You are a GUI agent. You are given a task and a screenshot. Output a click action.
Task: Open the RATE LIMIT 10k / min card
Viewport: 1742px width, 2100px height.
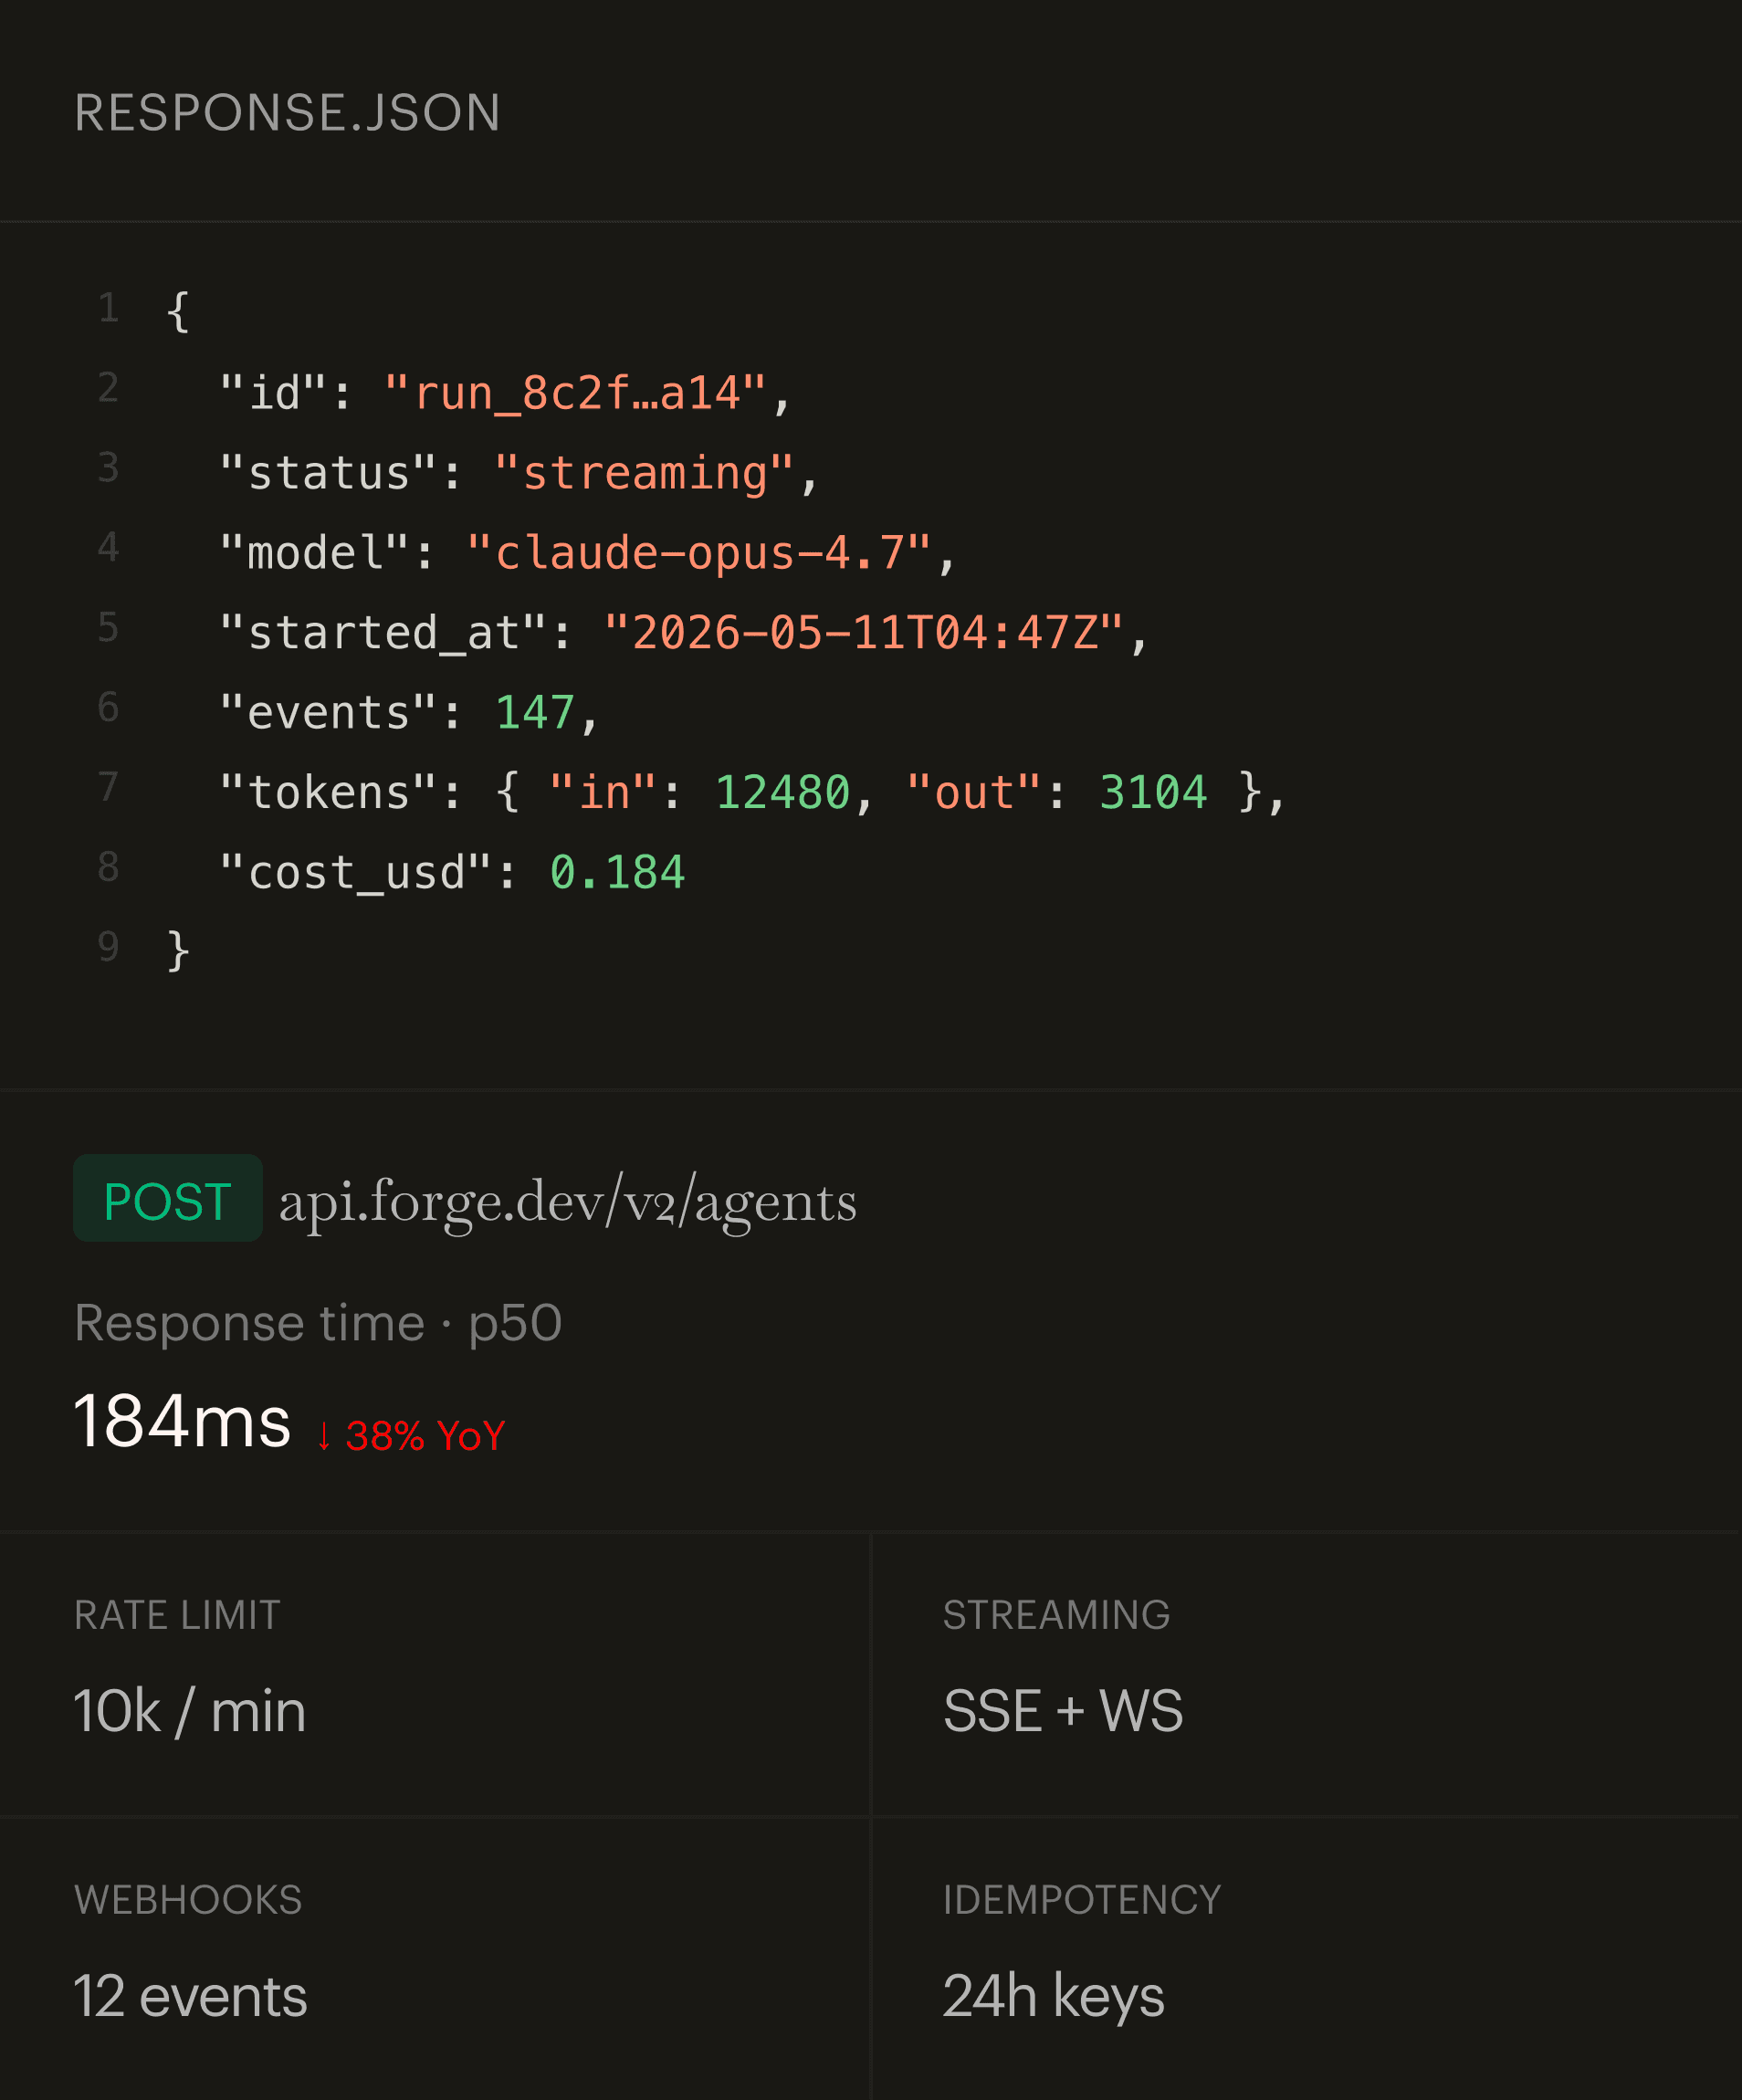tap(435, 1675)
